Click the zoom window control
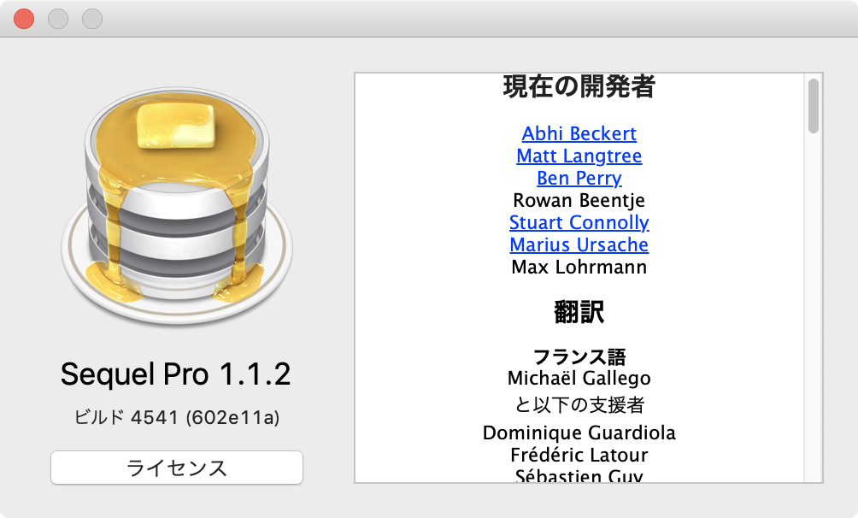This screenshot has width=858, height=518. coord(92,17)
